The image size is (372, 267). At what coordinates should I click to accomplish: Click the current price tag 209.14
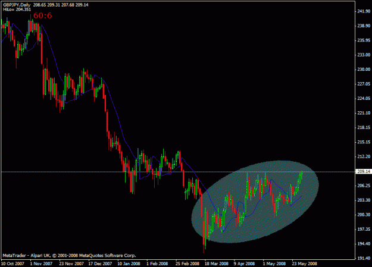(364, 171)
